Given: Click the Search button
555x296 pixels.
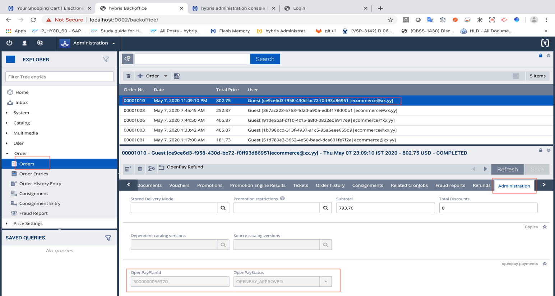Looking at the screenshot, I should point(265,59).
